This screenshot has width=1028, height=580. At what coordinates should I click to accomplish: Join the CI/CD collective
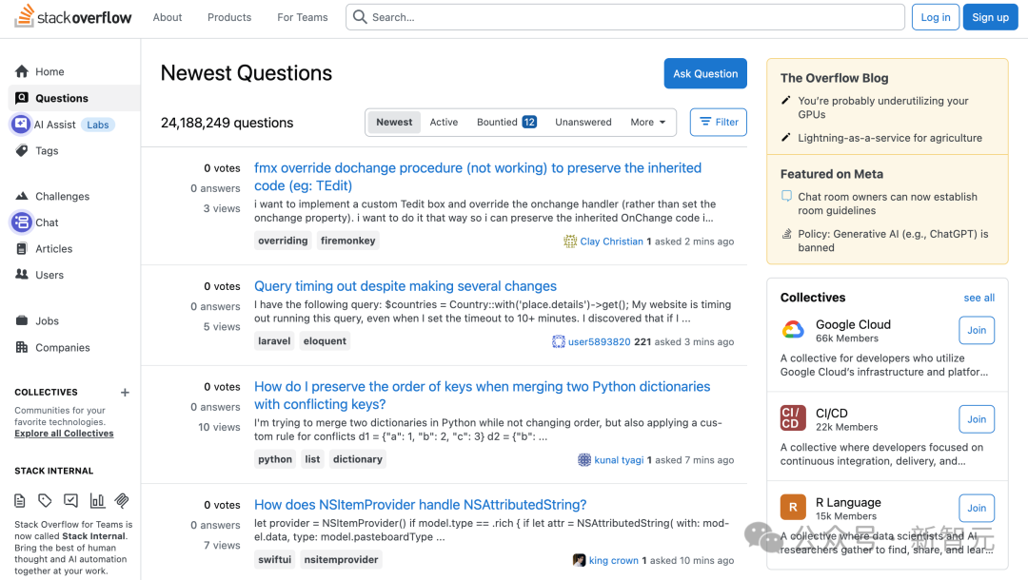[977, 419]
